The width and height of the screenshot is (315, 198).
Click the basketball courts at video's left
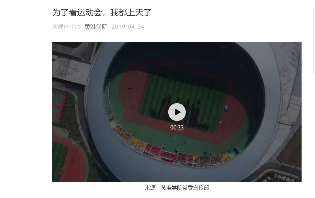point(59,106)
